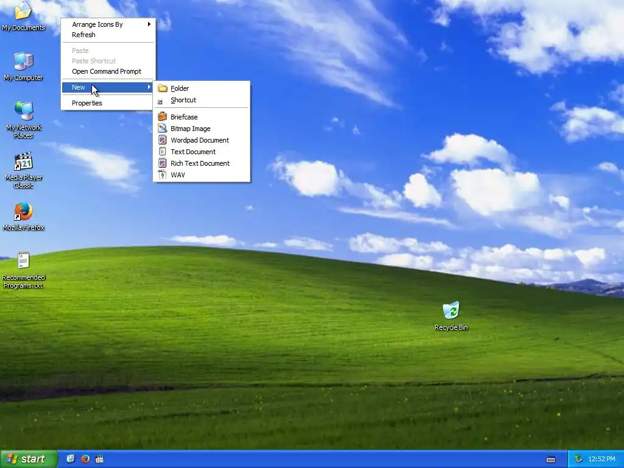
Task: Click the 12:52 PM clock
Action: (x=601, y=459)
